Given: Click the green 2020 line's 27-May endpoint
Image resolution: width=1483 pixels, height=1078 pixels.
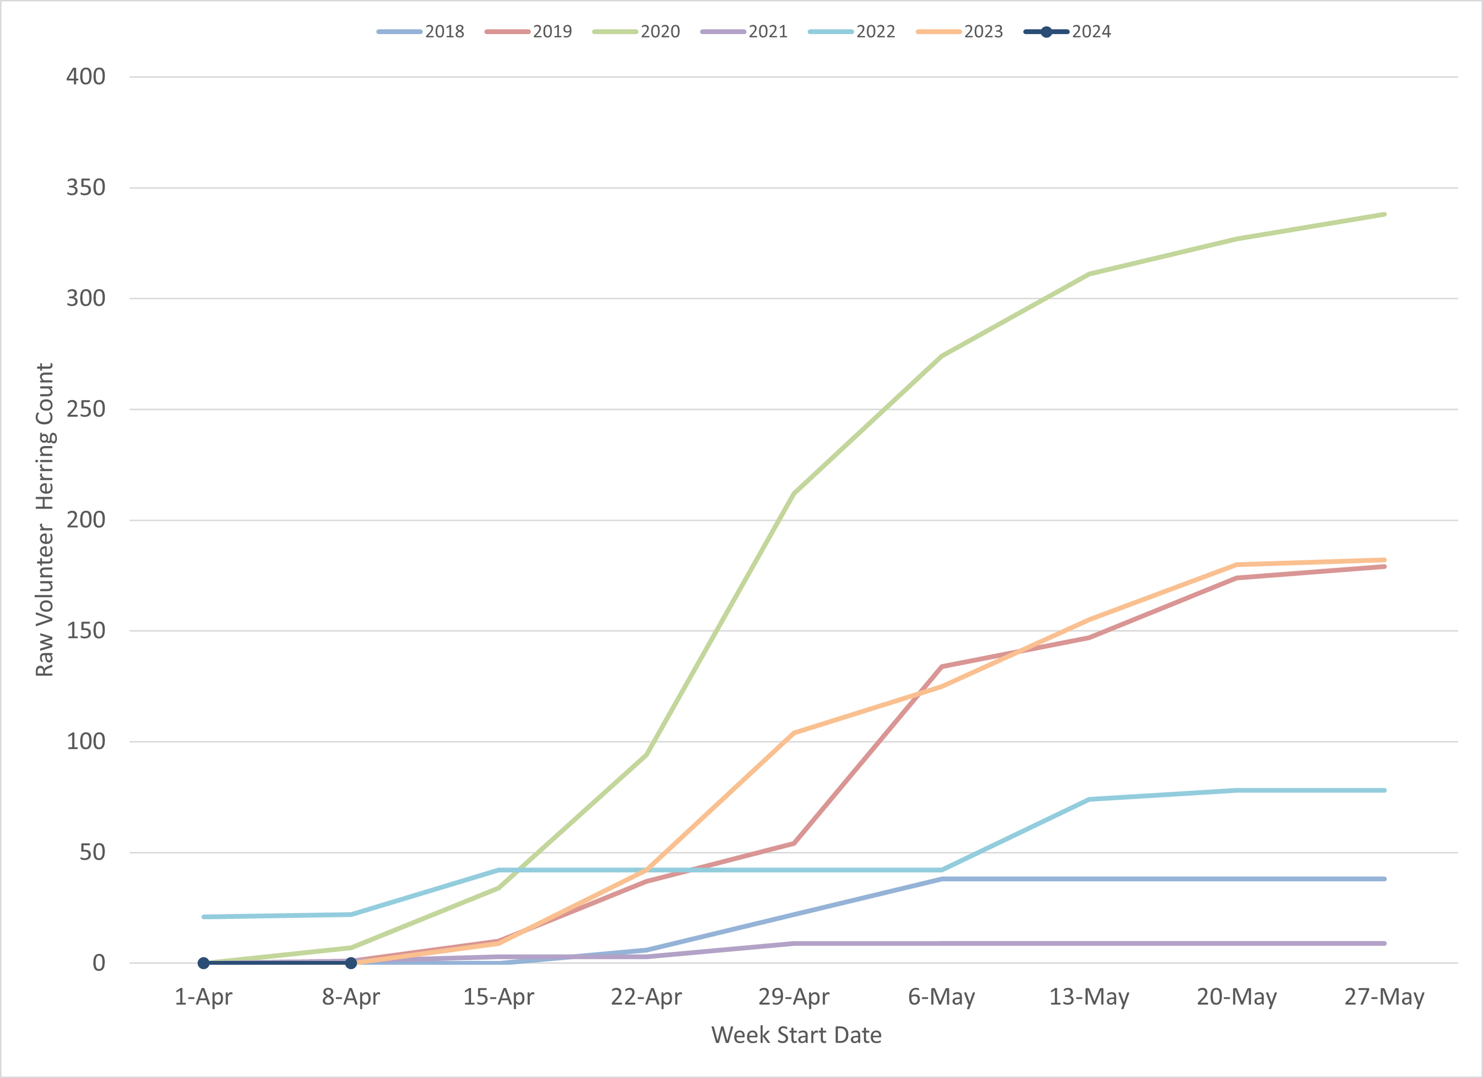Looking at the screenshot, I should pyautogui.click(x=1384, y=215).
